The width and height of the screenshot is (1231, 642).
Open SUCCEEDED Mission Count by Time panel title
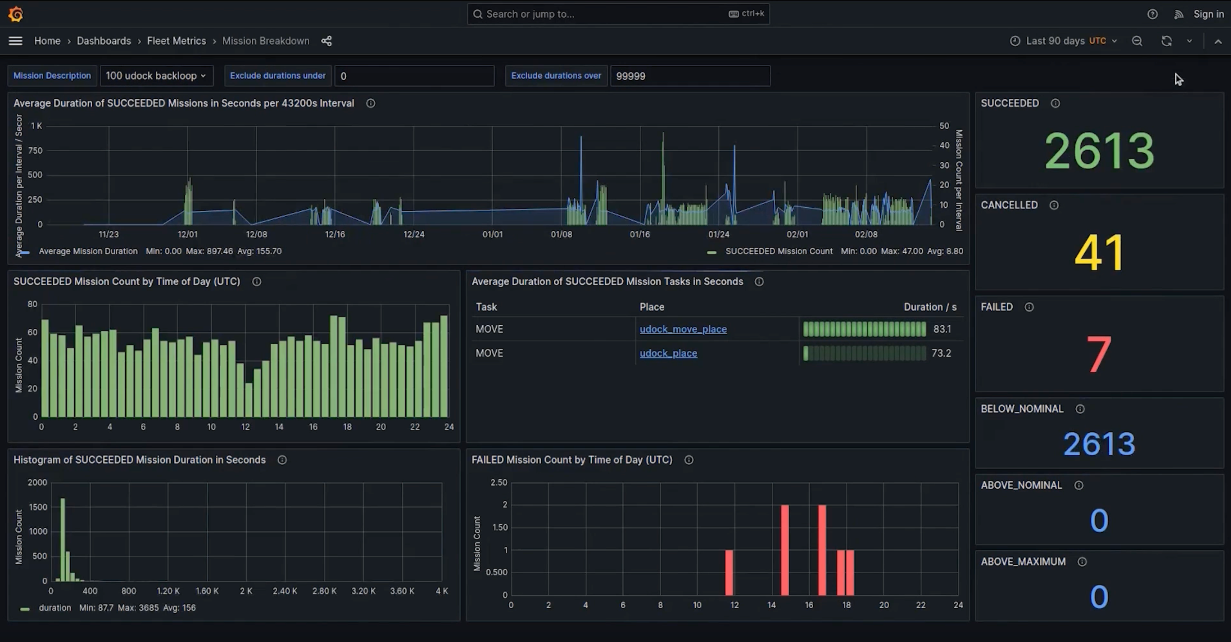point(127,282)
